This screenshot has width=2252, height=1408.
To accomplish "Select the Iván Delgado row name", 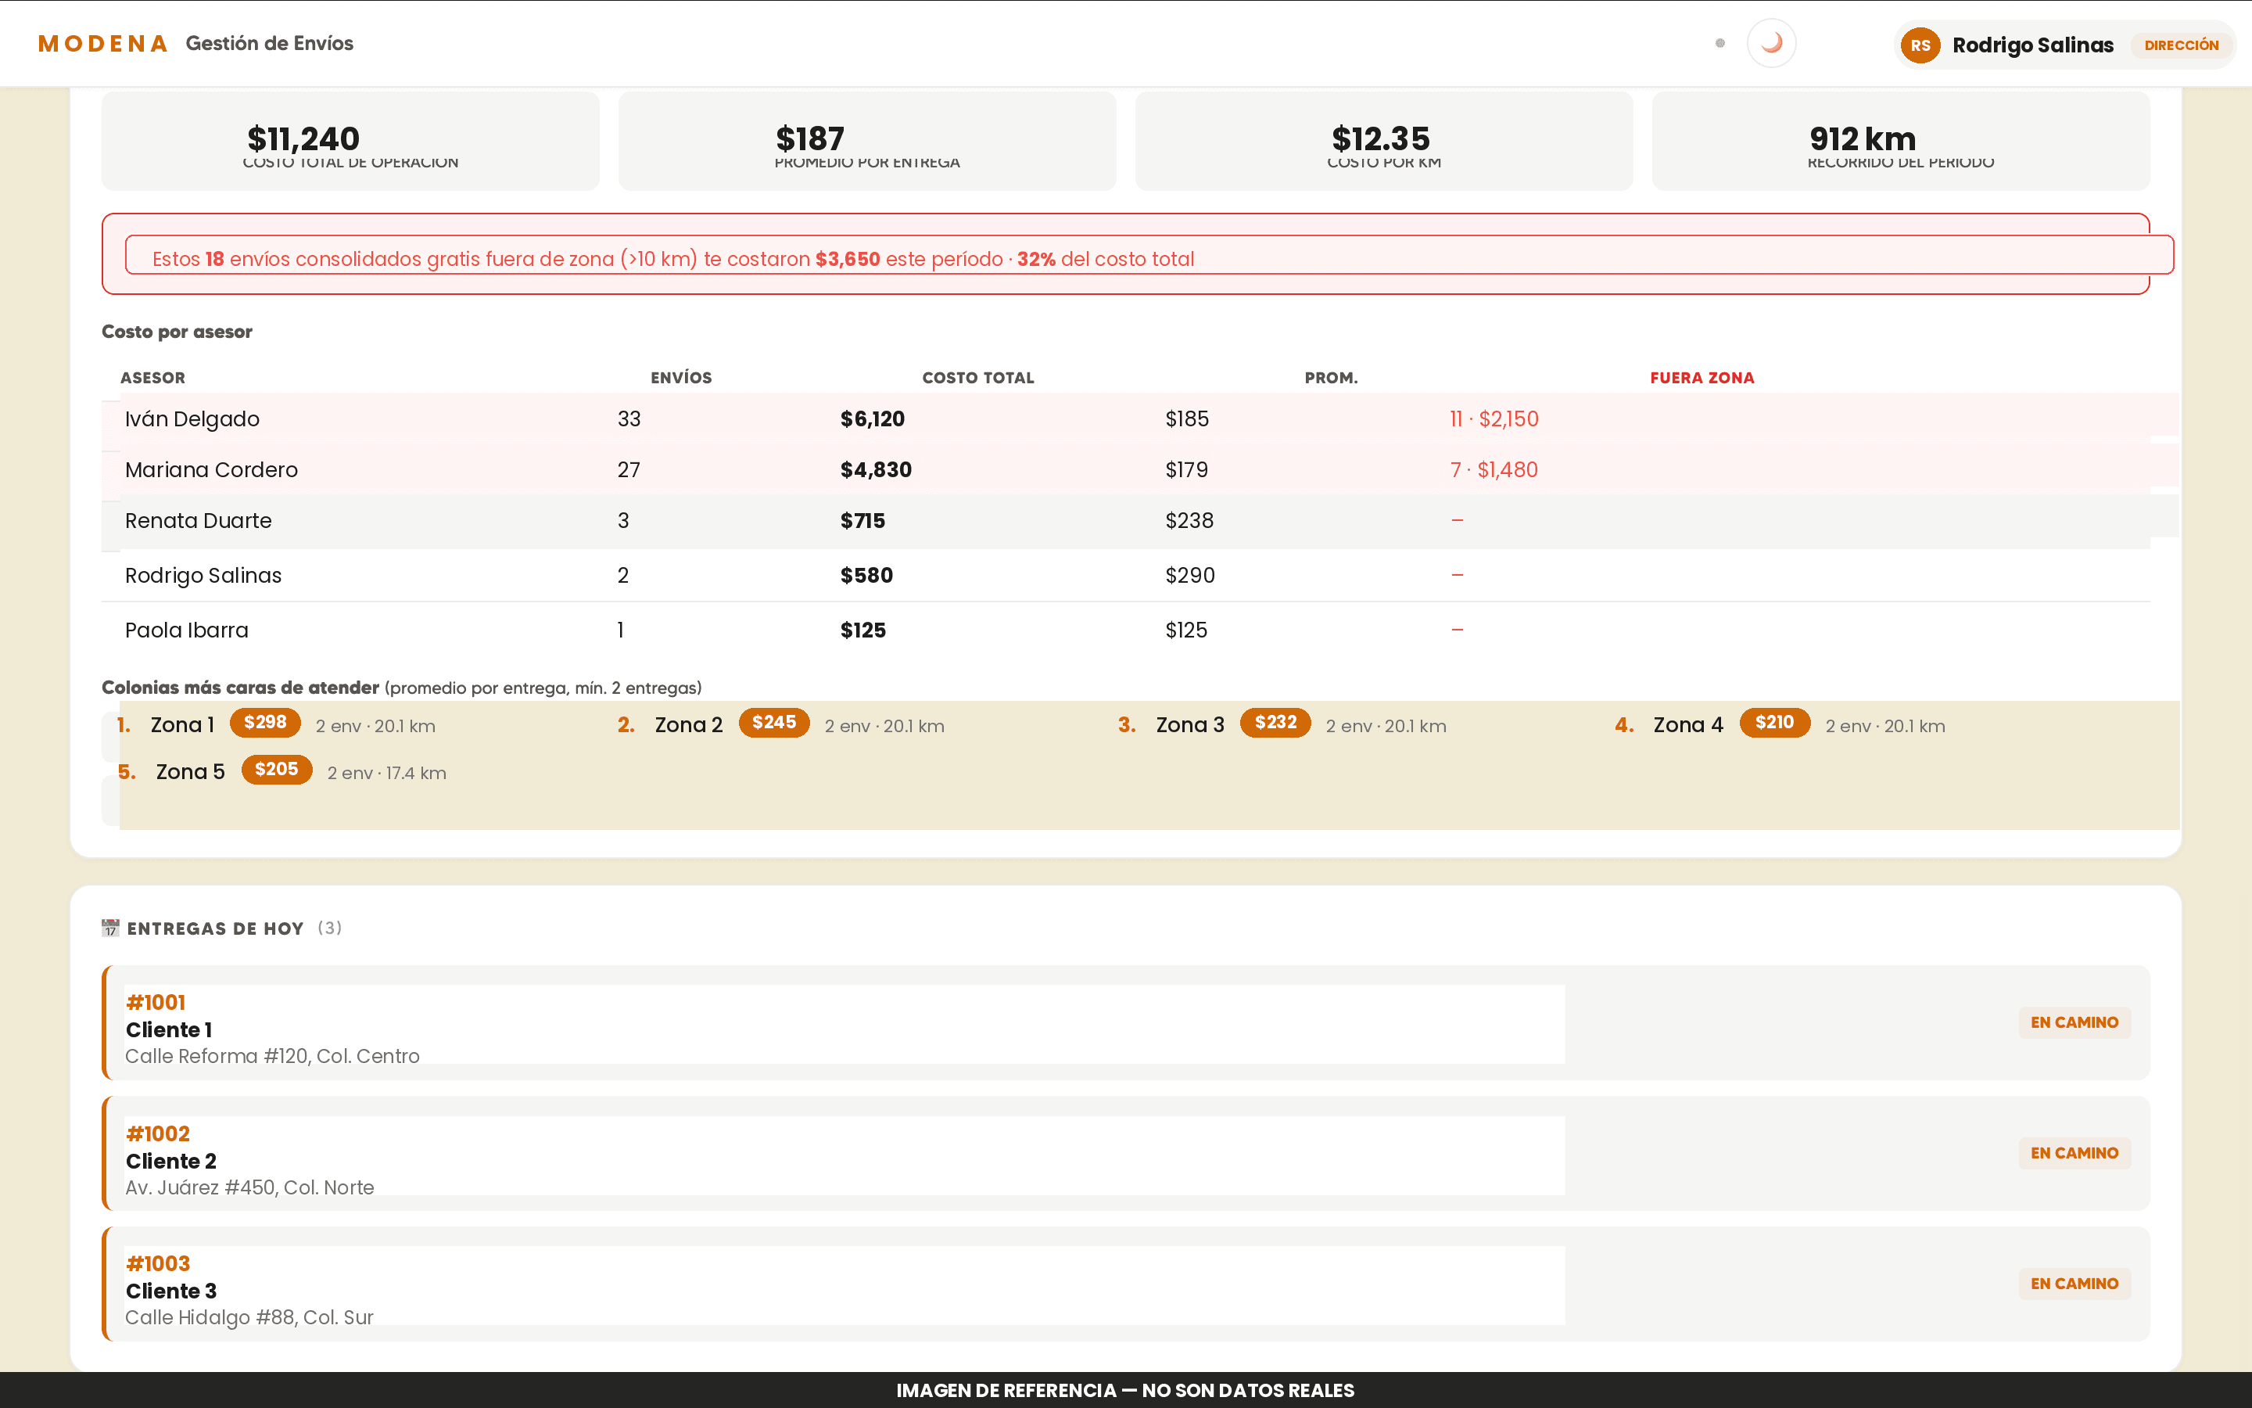I will [x=192, y=419].
